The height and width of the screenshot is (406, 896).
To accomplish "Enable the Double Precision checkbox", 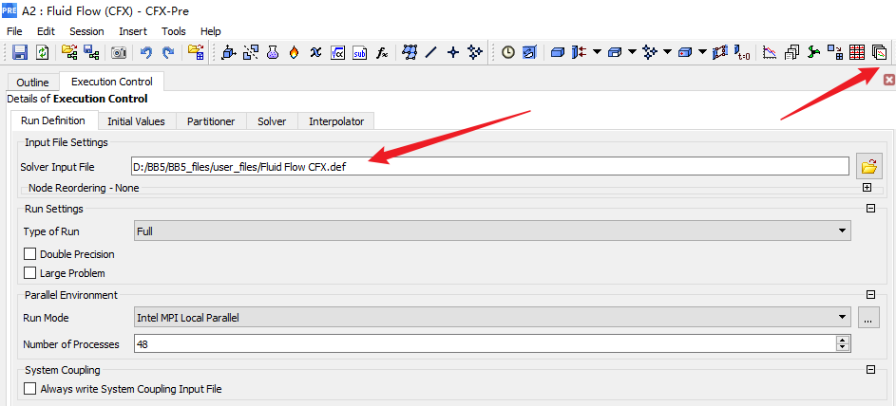I will tap(30, 254).
